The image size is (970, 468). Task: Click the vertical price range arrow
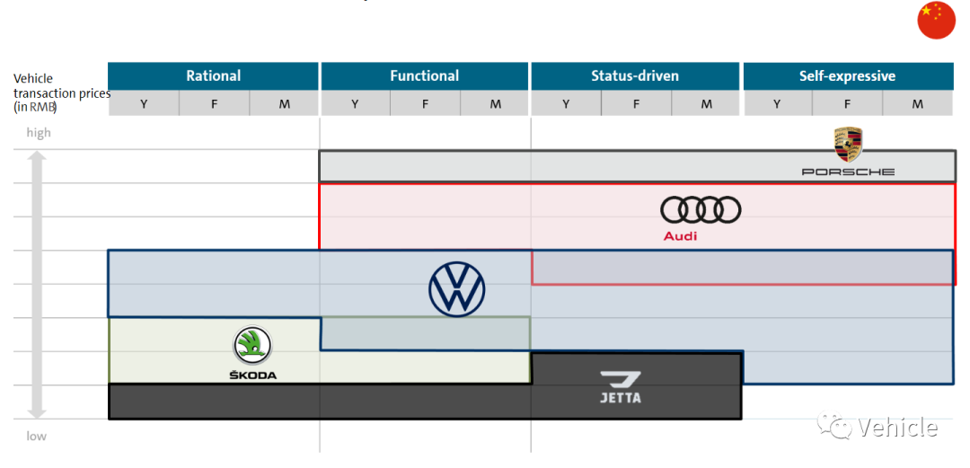coord(37,284)
